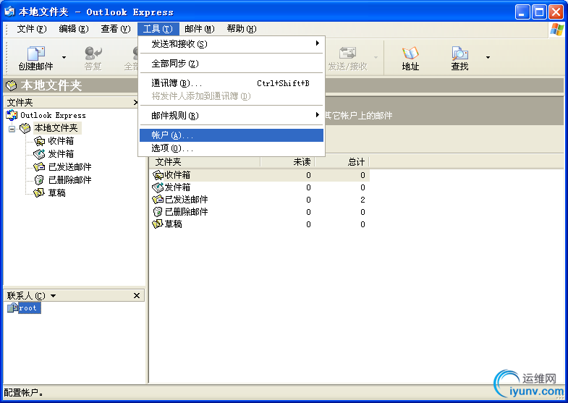Click the status bar text 配置帐户。
568x403 pixels.
pyautogui.click(x=24, y=393)
